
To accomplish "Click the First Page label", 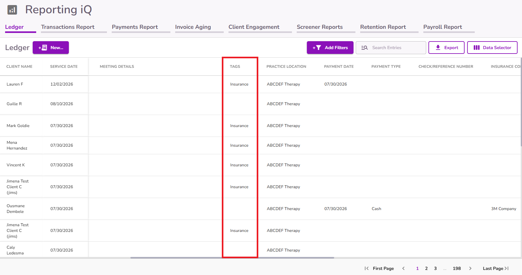I will click(x=383, y=268).
